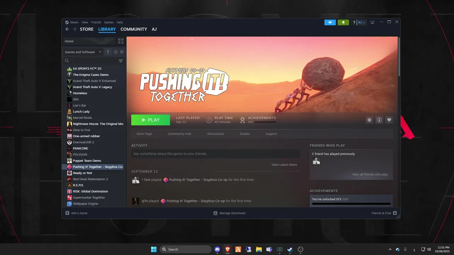
Task: Click the achievements trophy icon
Action: [x=243, y=120]
